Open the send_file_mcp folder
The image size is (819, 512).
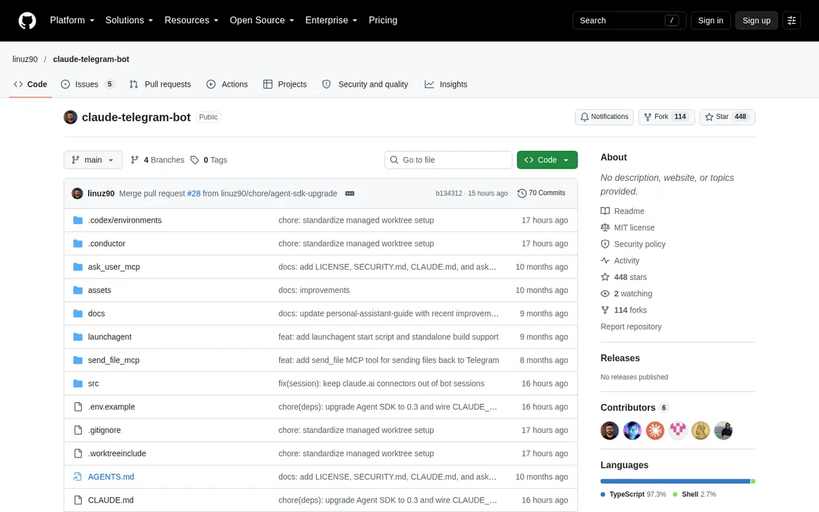[115, 360]
